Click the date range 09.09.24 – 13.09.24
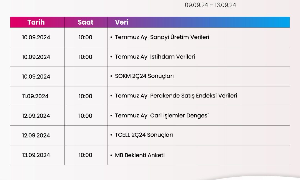Screen dimensions: 300x180 pyautogui.click(x=210, y=5)
